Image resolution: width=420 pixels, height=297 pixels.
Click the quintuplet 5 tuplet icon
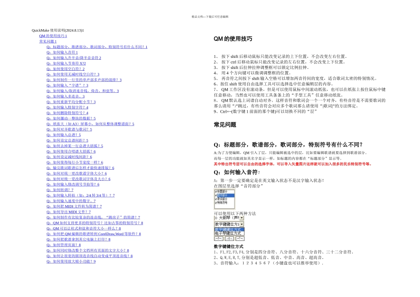229,239
